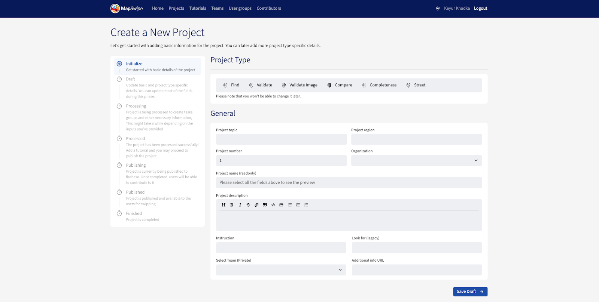Pick the Street project type

416,85
